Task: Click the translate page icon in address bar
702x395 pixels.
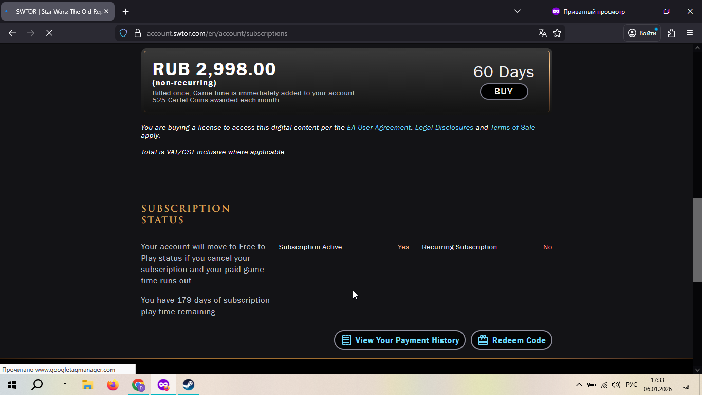Action: pyautogui.click(x=542, y=33)
